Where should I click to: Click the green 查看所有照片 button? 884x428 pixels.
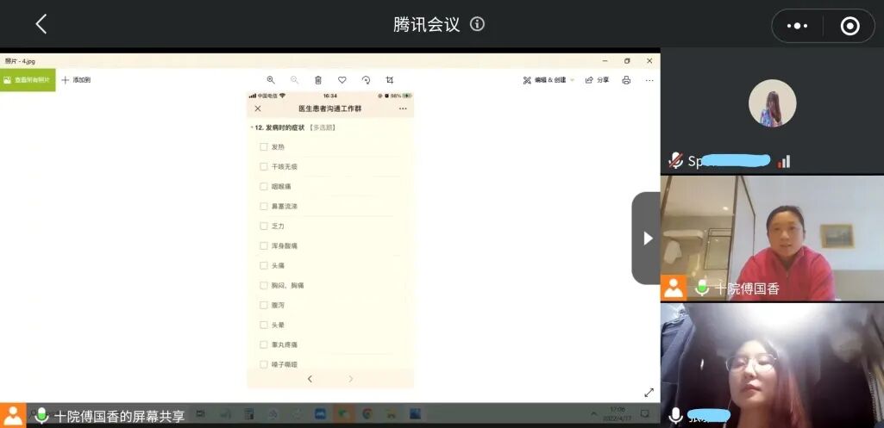28,80
